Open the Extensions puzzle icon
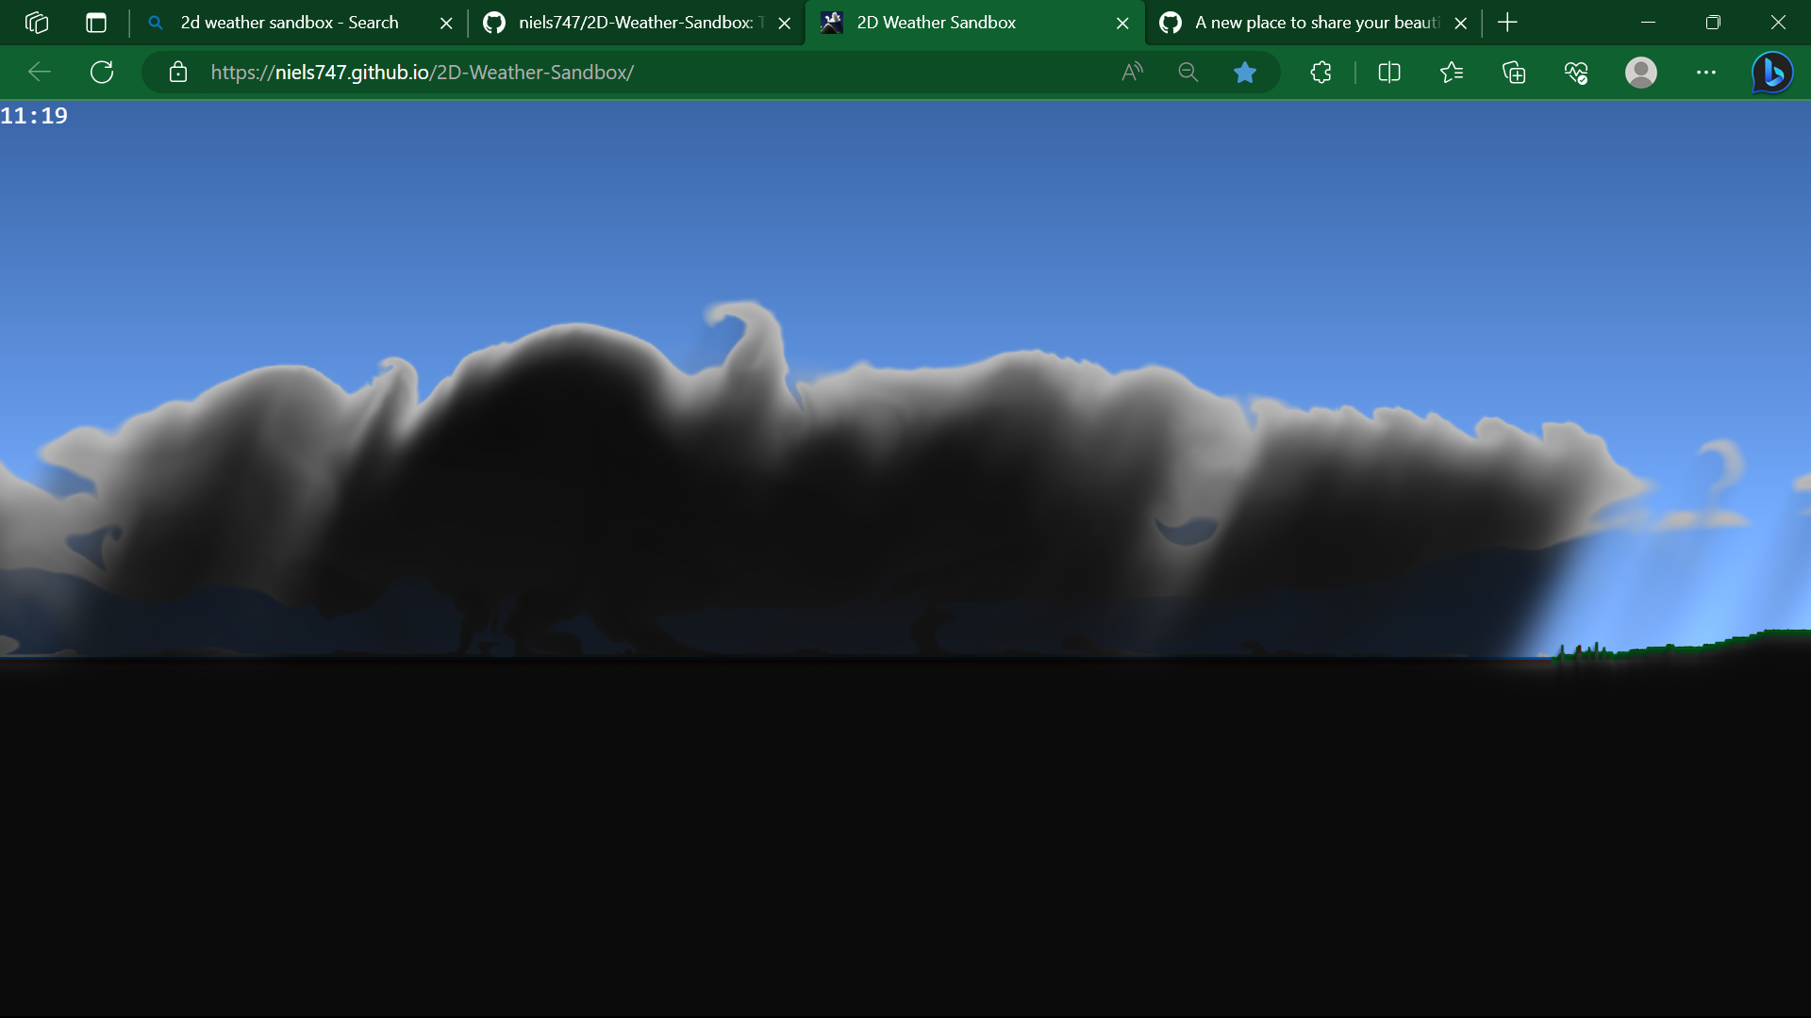 (x=1320, y=72)
